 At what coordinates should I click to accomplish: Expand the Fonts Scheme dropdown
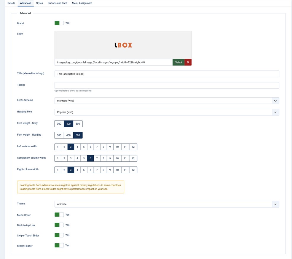click(x=167, y=101)
